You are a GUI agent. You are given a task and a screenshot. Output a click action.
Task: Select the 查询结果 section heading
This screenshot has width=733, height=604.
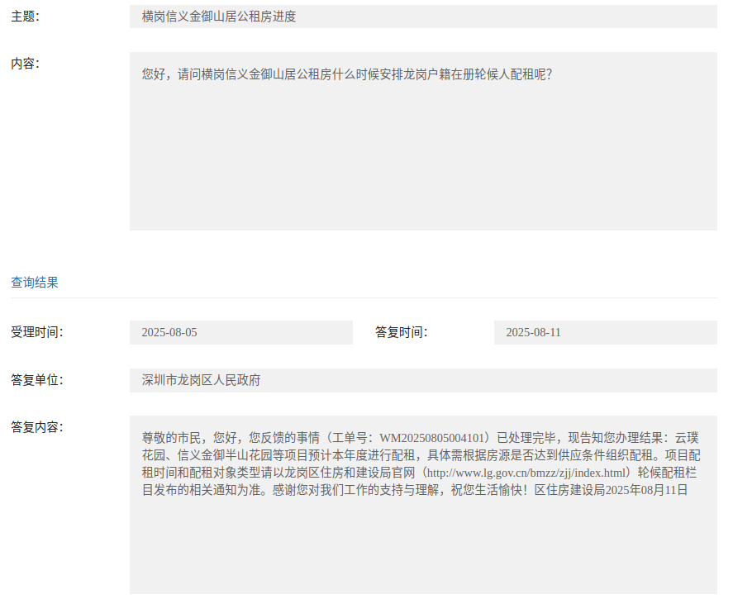click(35, 283)
